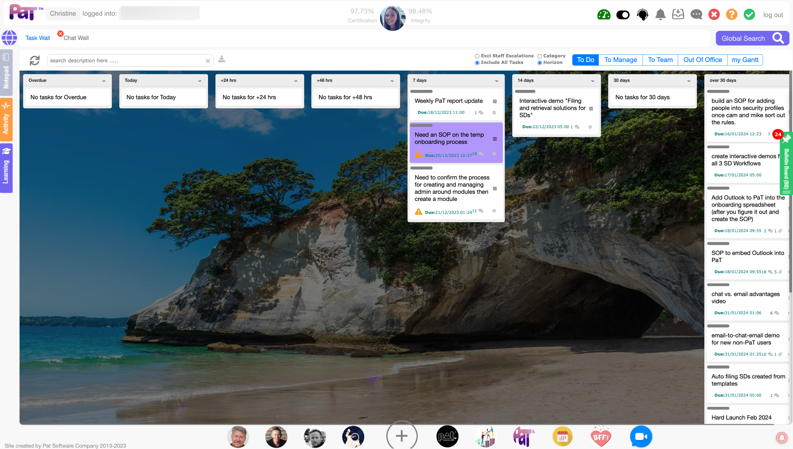Collapse the 14 days column chevron
The width and height of the screenshot is (793, 449).
(592, 81)
